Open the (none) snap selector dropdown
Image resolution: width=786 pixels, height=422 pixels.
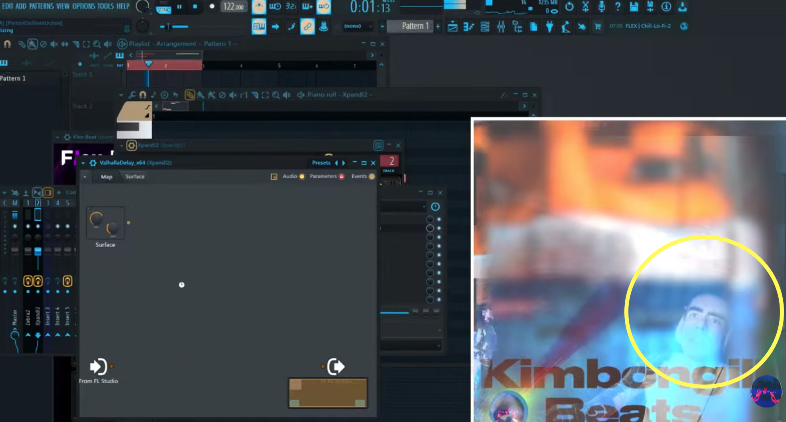[358, 26]
